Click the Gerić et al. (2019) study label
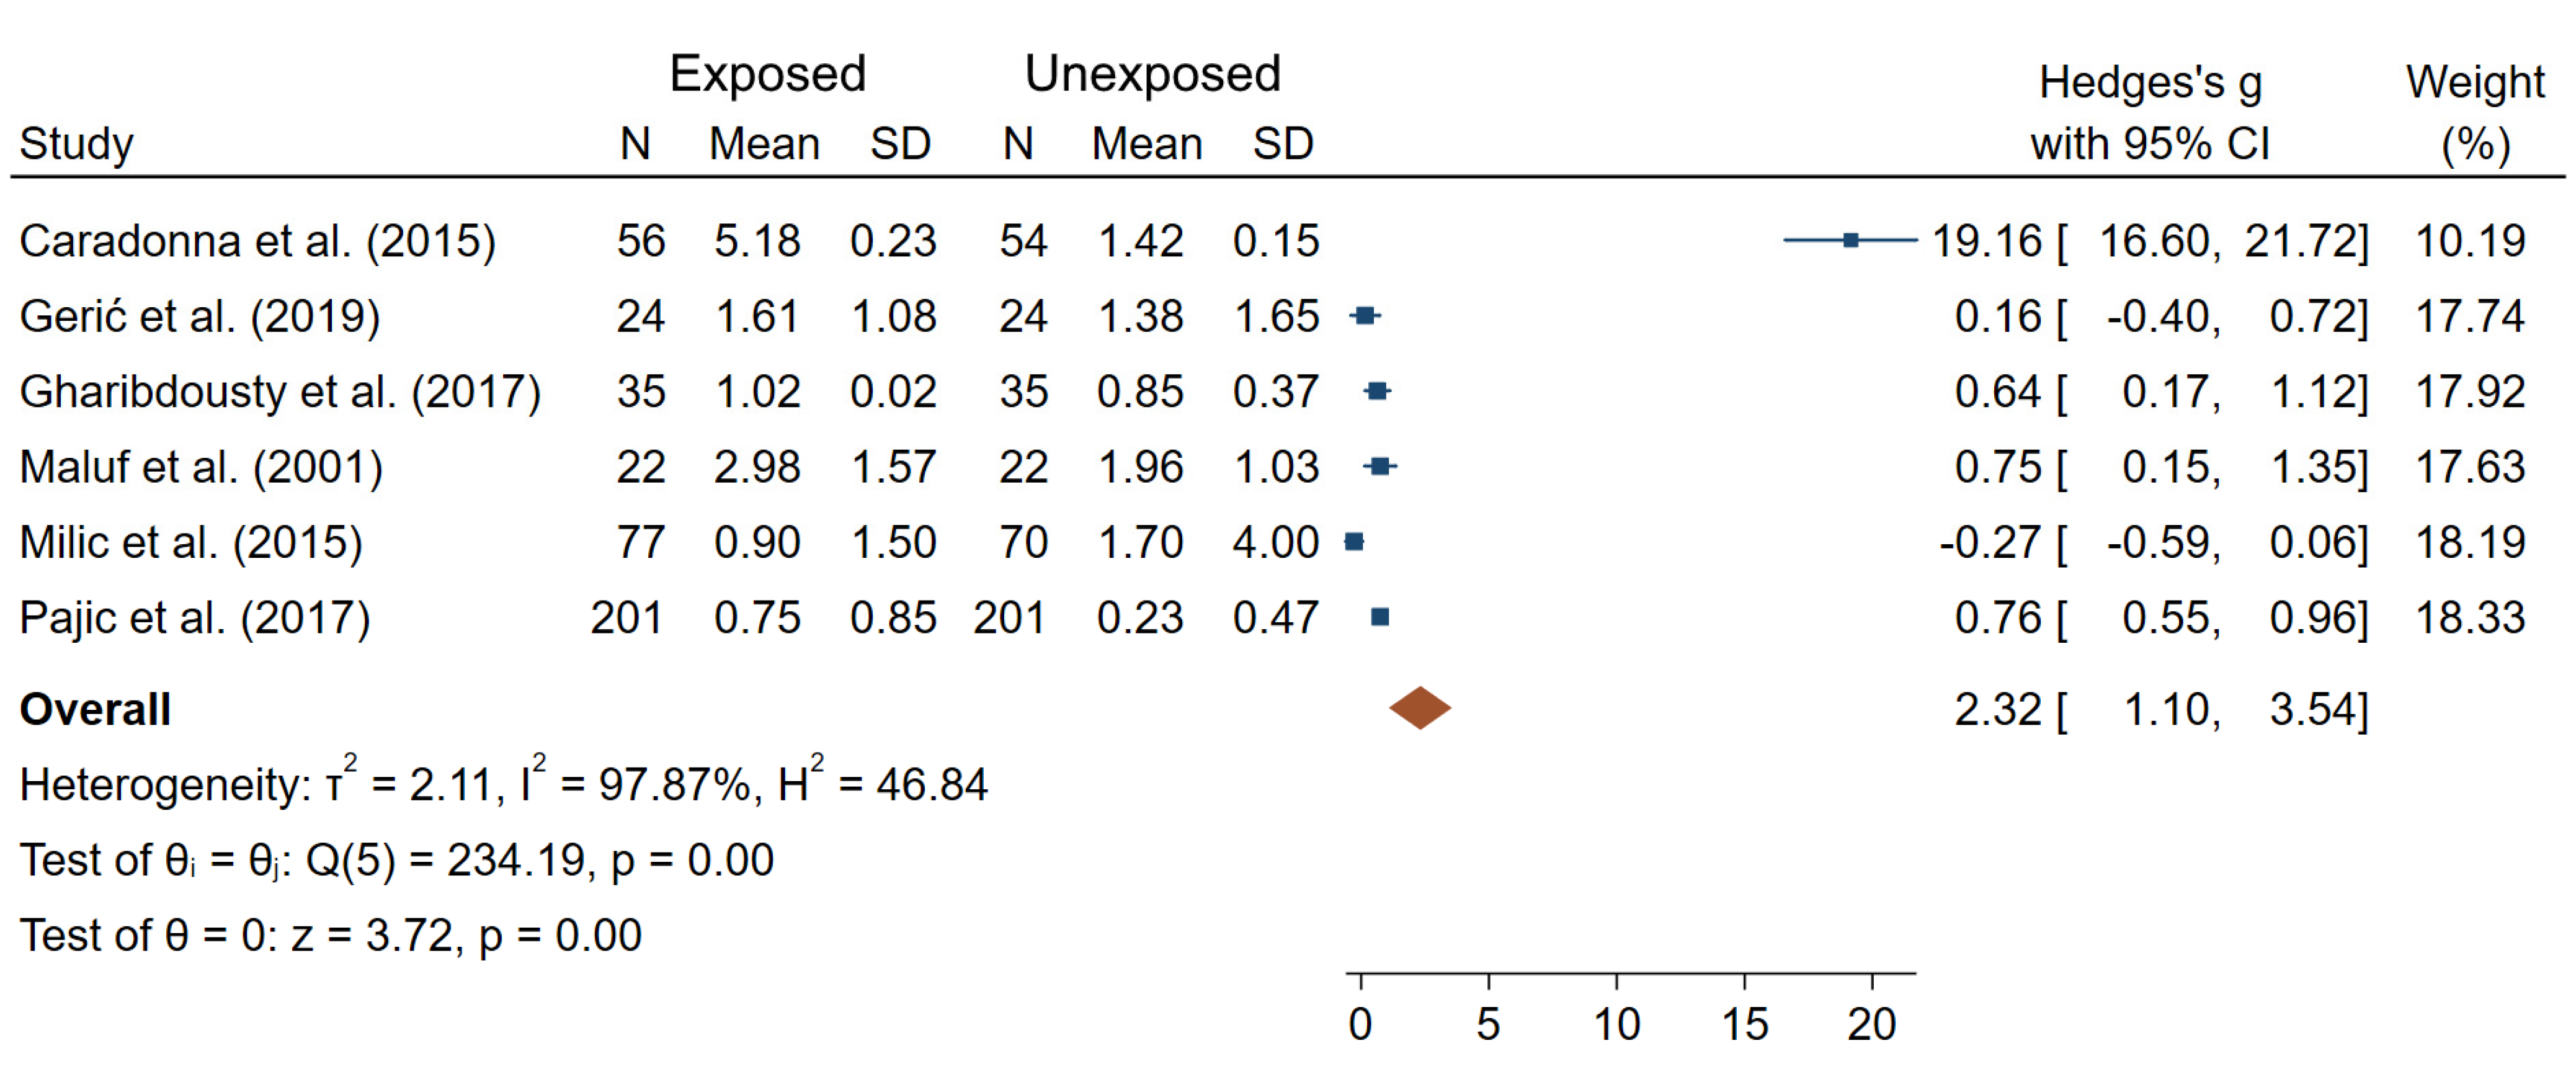 click(x=200, y=317)
